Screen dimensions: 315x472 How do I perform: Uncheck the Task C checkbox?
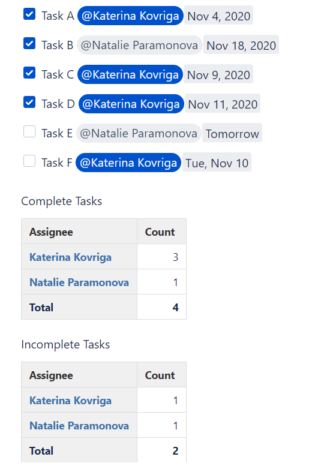tap(29, 73)
